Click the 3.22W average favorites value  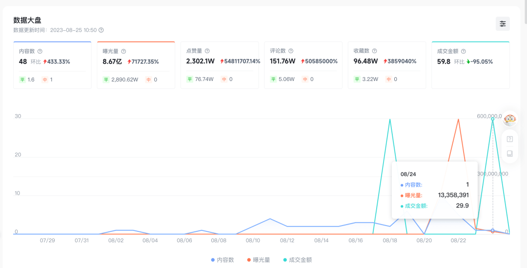(370, 80)
